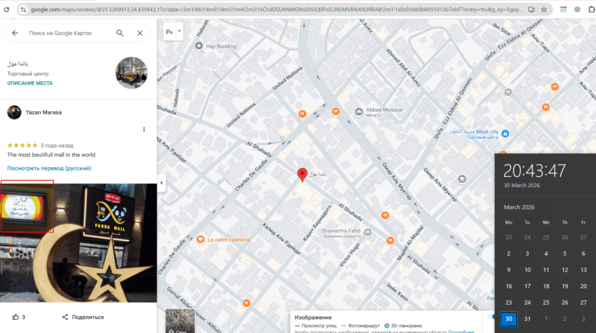Screen dimensions: 596x333
Task: Click the back arrow in search box
Action: 15,33
